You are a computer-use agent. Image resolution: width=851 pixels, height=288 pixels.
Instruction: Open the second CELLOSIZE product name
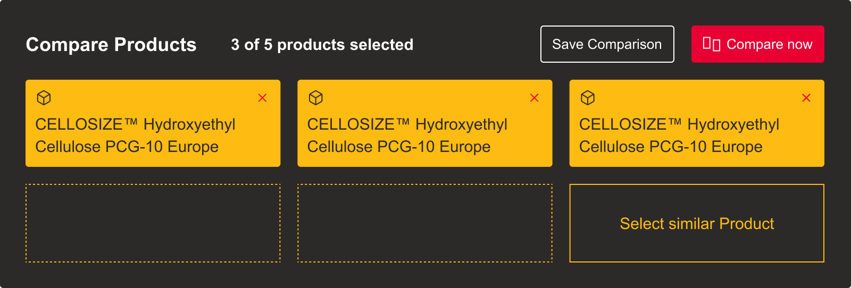[x=407, y=135]
